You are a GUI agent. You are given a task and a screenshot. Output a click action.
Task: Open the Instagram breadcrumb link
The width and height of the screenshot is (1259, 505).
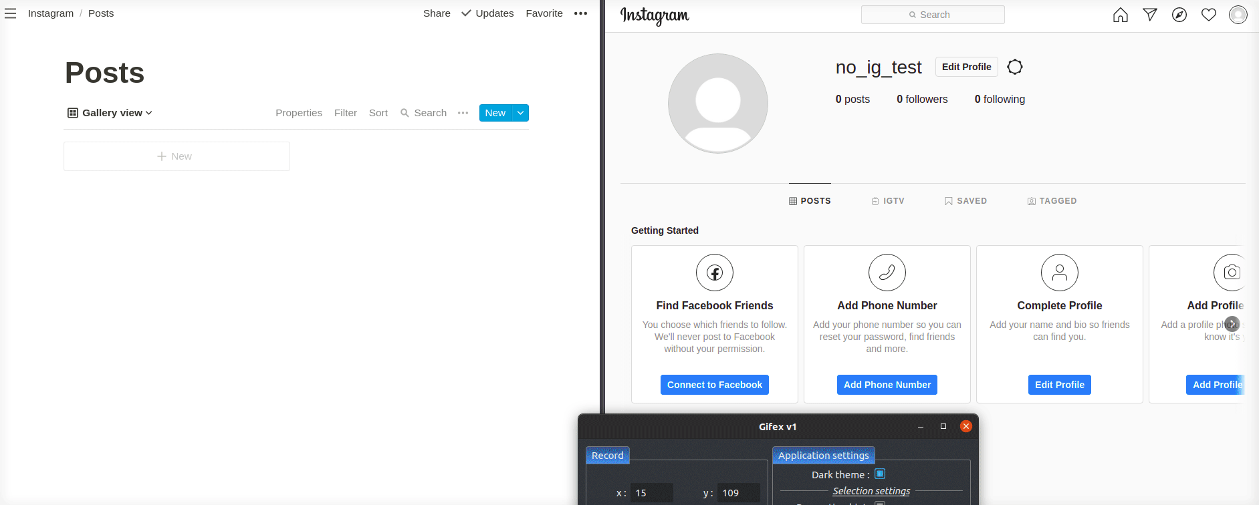[51, 13]
